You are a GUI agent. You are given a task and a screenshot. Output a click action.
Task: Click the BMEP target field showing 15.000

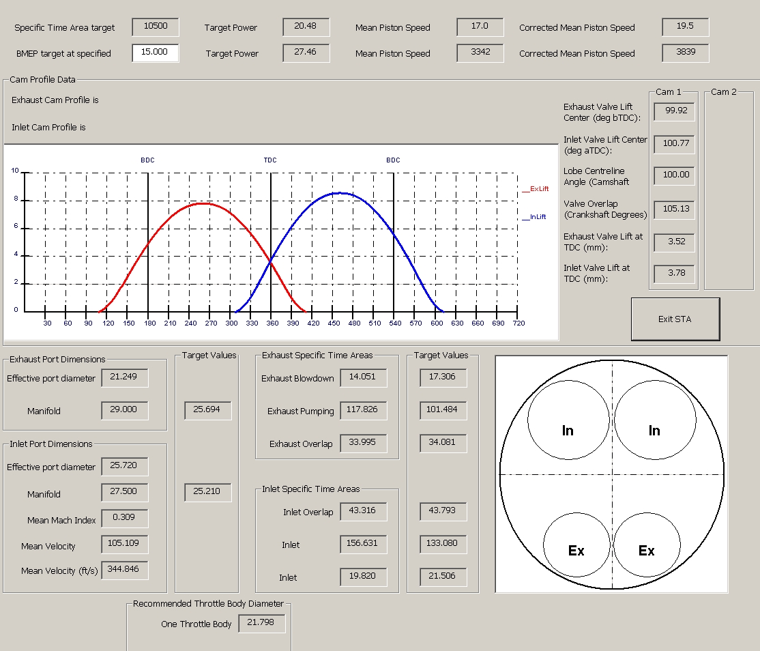[156, 53]
